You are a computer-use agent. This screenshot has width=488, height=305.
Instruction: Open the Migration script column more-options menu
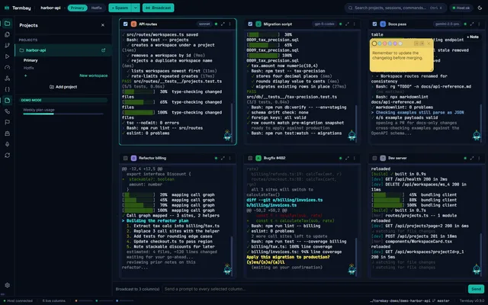tap(355, 24)
